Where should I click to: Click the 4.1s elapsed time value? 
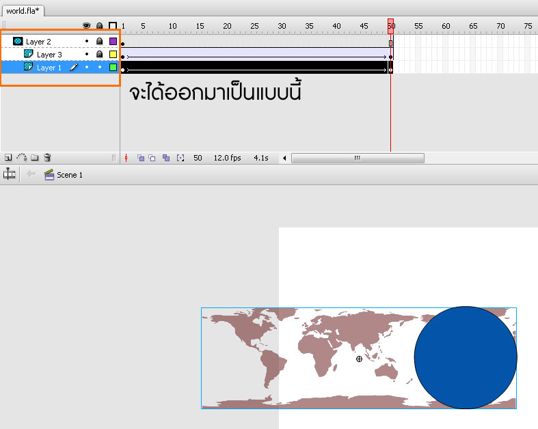[261, 158]
